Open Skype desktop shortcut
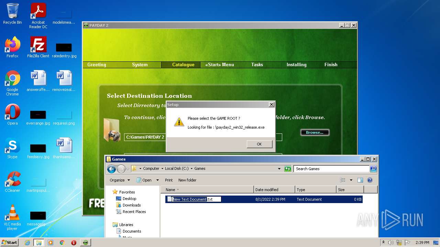The image size is (440, 247). coord(12,148)
